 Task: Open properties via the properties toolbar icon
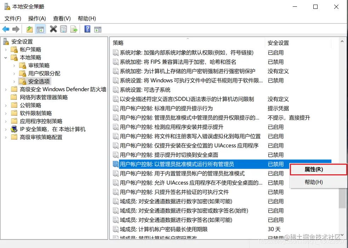64,29
